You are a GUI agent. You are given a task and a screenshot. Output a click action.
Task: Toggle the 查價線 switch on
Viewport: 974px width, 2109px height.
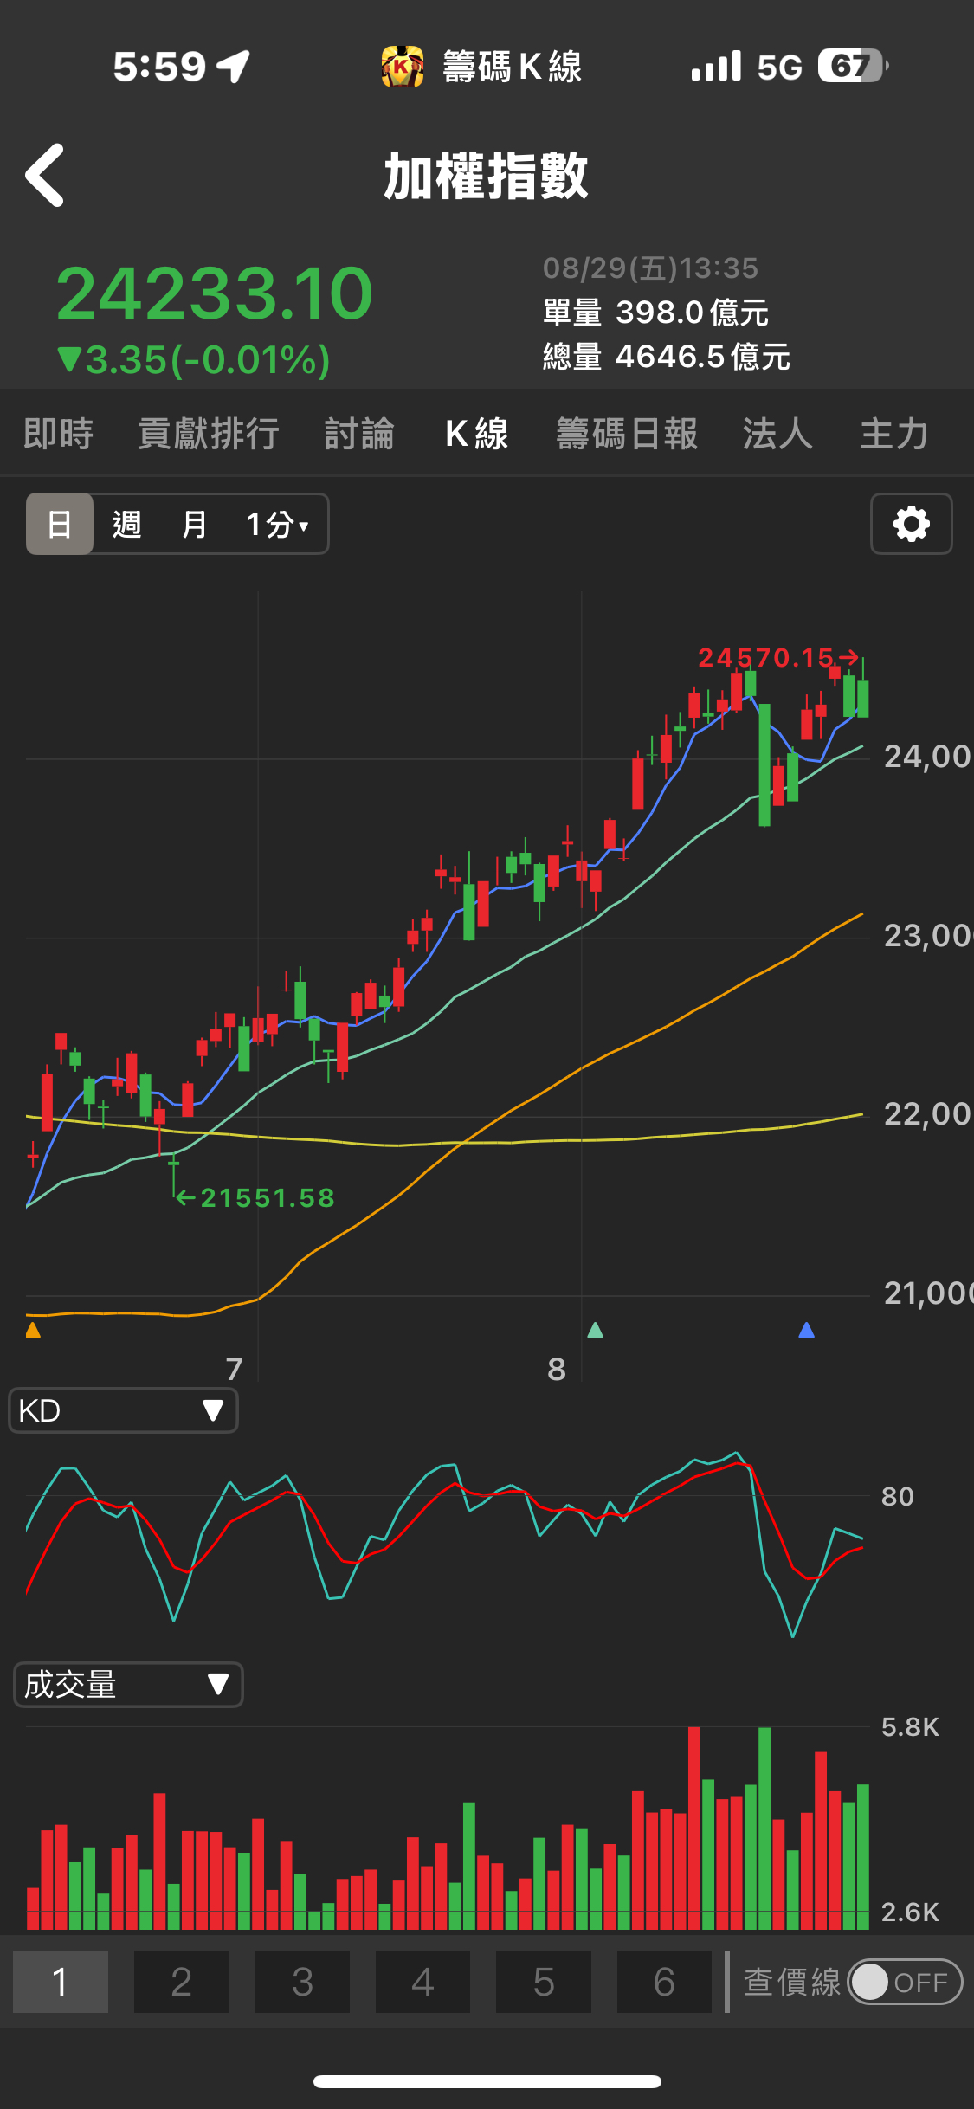coord(905,1982)
